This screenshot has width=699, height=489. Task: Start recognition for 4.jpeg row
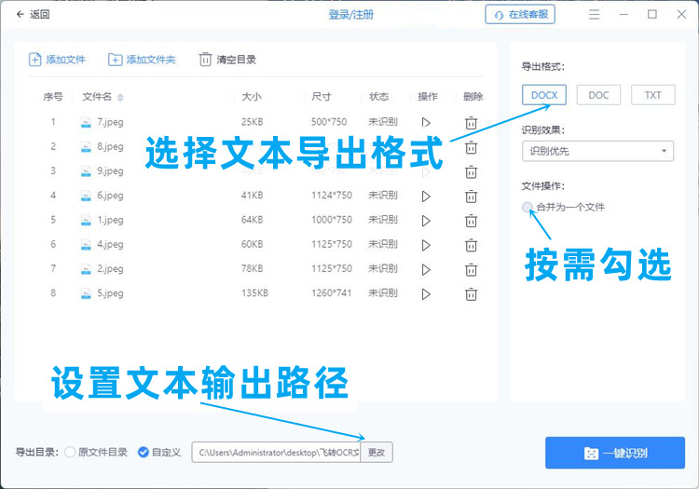pos(426,245)
